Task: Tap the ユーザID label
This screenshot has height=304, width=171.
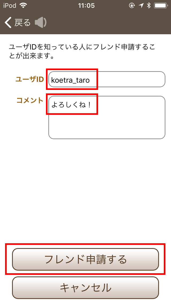Action: 30,79
